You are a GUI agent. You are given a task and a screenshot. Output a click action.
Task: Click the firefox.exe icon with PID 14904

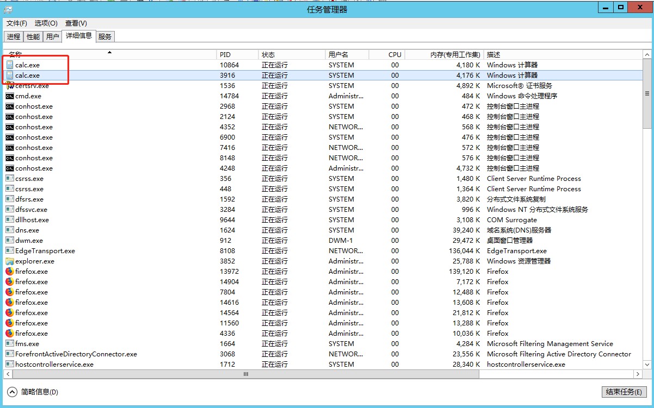(10, 281)
